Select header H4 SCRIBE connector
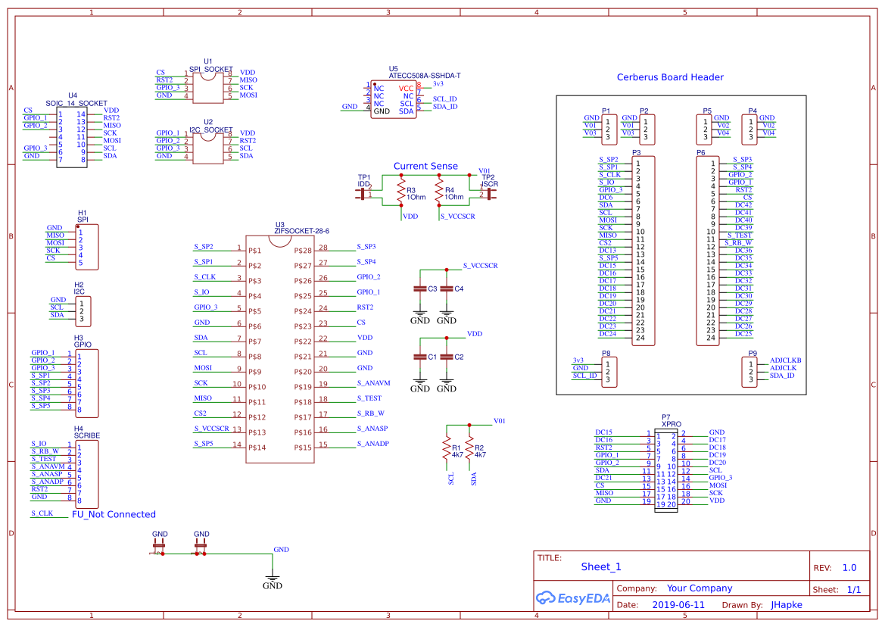The width and height of the screenshot is (885, 627). point(88,474)
